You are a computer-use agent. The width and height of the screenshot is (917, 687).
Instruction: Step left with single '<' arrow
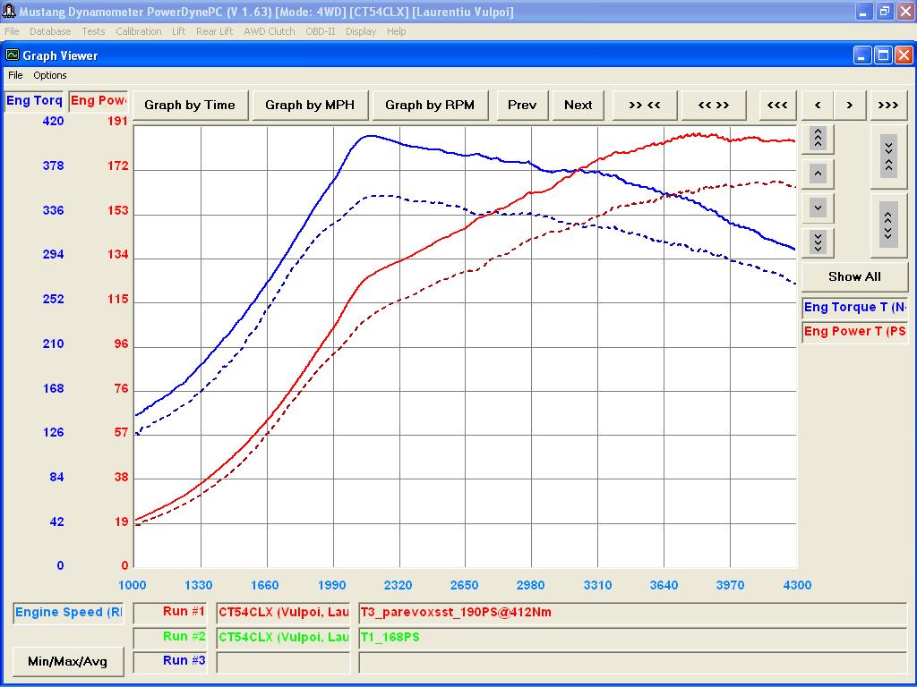coord(818,106)
